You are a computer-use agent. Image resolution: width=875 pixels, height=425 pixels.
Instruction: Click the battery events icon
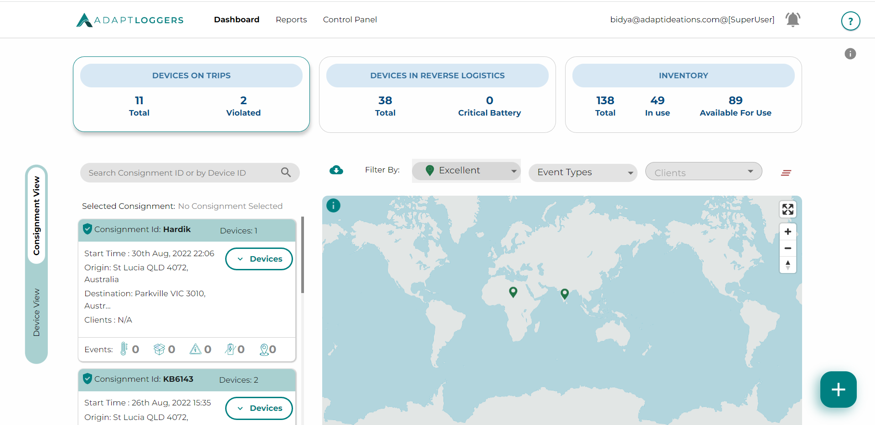tap(230, 349)
